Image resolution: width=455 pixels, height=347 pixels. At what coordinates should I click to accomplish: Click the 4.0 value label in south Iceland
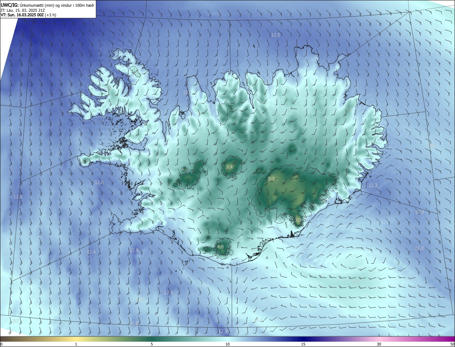tap(220, 247)
